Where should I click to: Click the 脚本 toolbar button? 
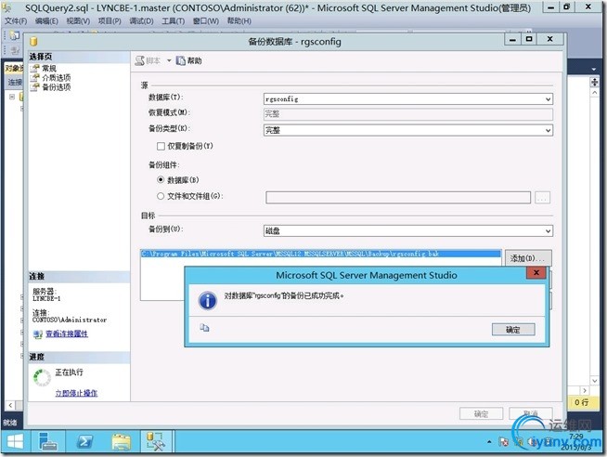click(x=148, y=60)
